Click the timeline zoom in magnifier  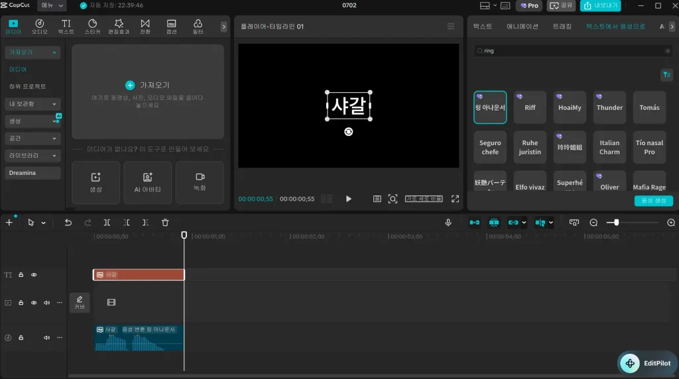671,223
